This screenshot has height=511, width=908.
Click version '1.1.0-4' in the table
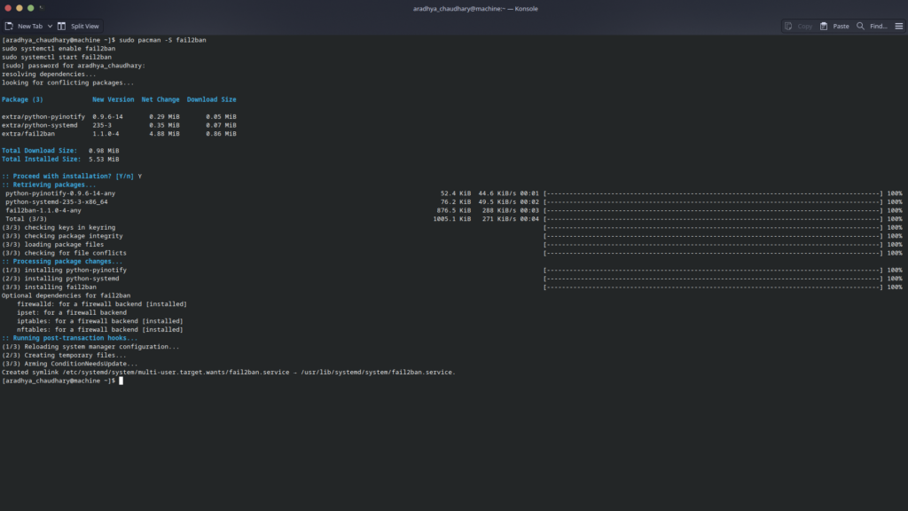tap(106, 134)
